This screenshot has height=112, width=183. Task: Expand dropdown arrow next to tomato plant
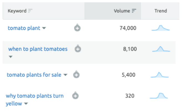coord(44,28)
